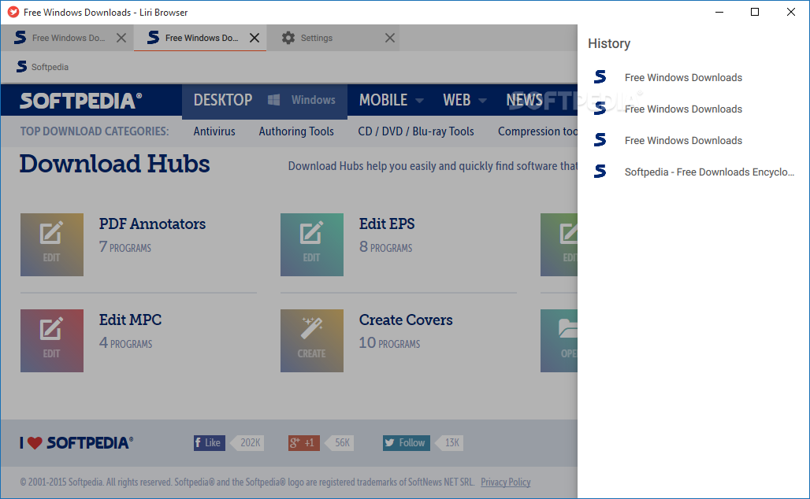Open third Free Windows Downloads history entry

click(693, 140)
